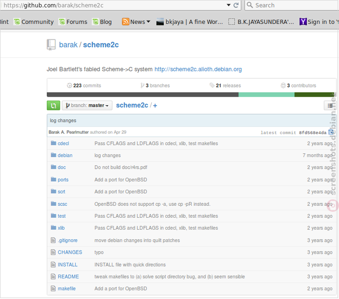Click the browser Search field
This screenshot has height=299, width=339.
(x=292, y=5)
